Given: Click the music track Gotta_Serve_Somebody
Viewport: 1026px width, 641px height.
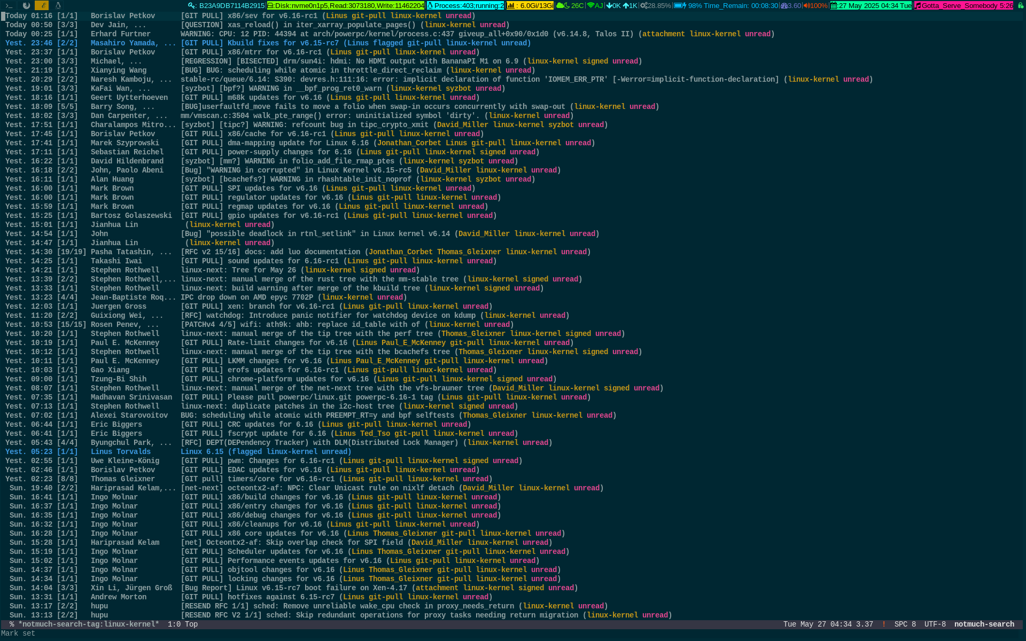Looking at the screenshot, I should click(x=963, y=5).
